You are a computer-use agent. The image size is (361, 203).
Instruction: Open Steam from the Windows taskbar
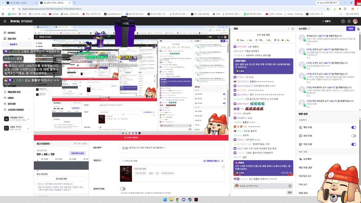point(190,200)
